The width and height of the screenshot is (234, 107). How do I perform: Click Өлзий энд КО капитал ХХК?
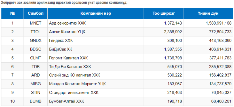coord(75,75)
